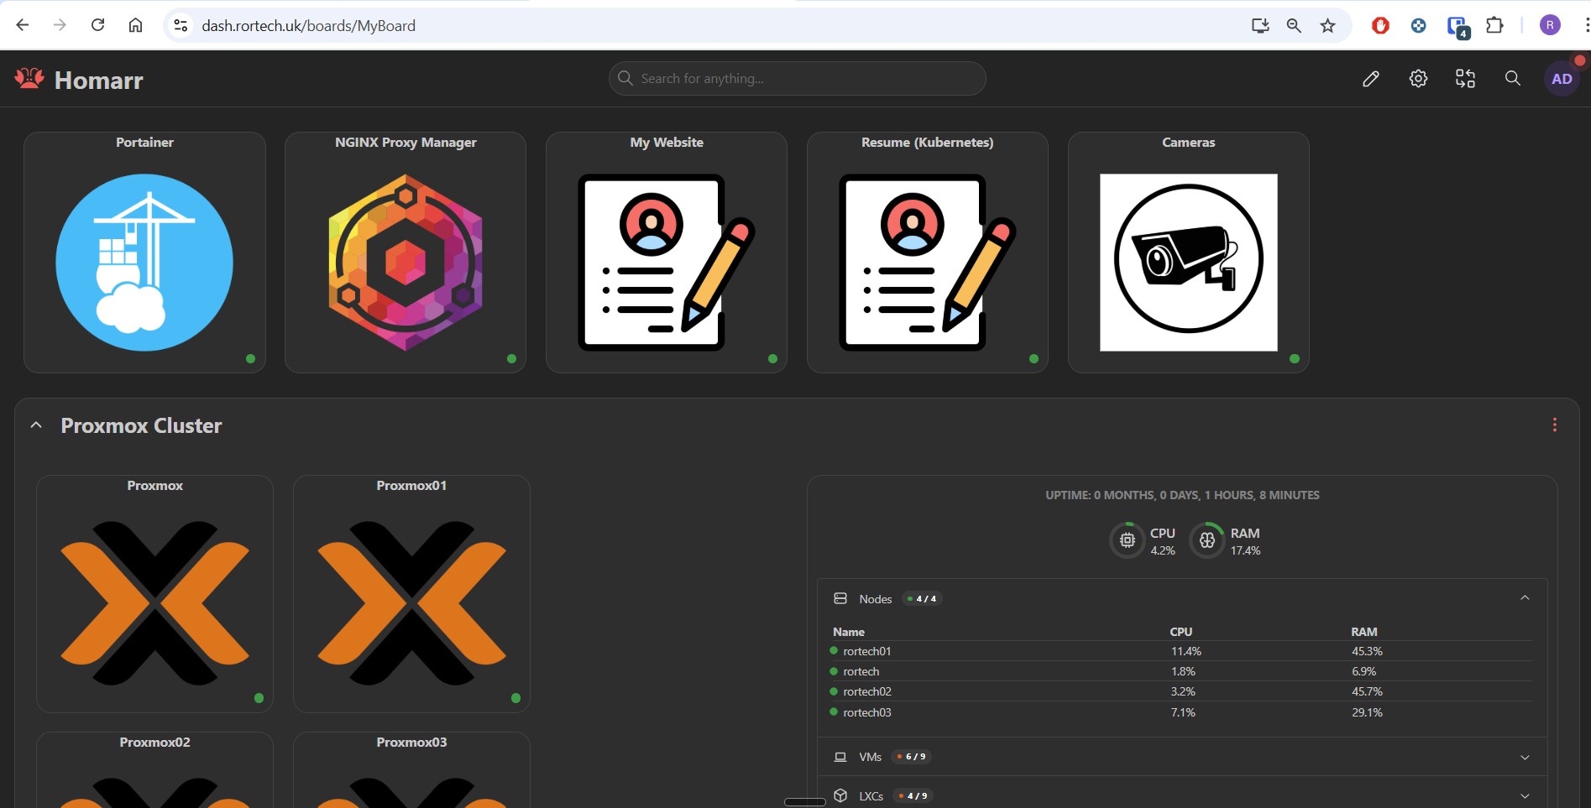Select the rortech node row
This screenshot has height=808, width=1591.
[1180, 671]
